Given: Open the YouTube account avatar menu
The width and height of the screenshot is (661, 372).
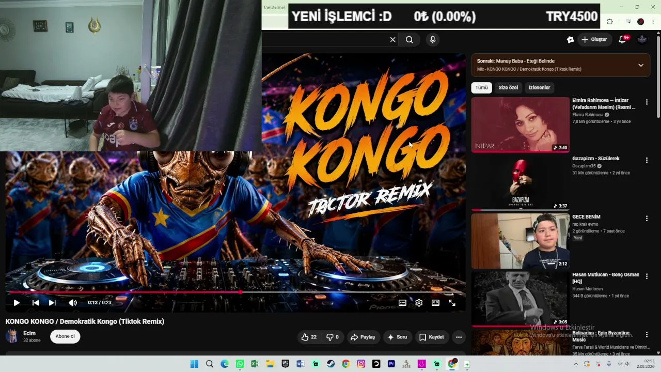Looking at the screenshot, I should 642,40.
